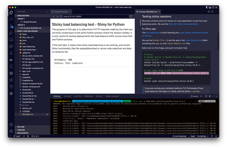227x148 pixels.
Task: Toggle Spell checking in the status bar
Action: pos(192,136)
